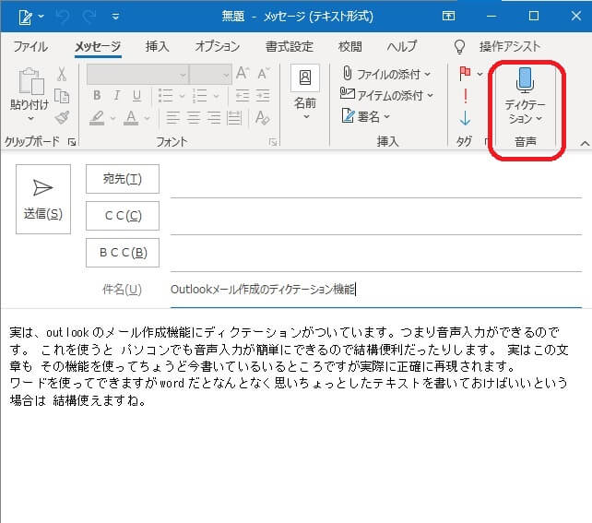This screenshot has height=523, width=592.
Task: Open the 校閲 review tab
Action: (350, 46)
